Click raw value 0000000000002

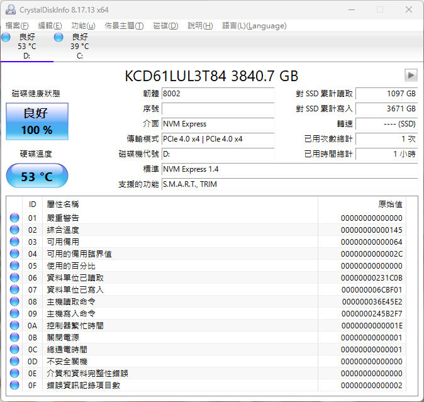point(372,385)
